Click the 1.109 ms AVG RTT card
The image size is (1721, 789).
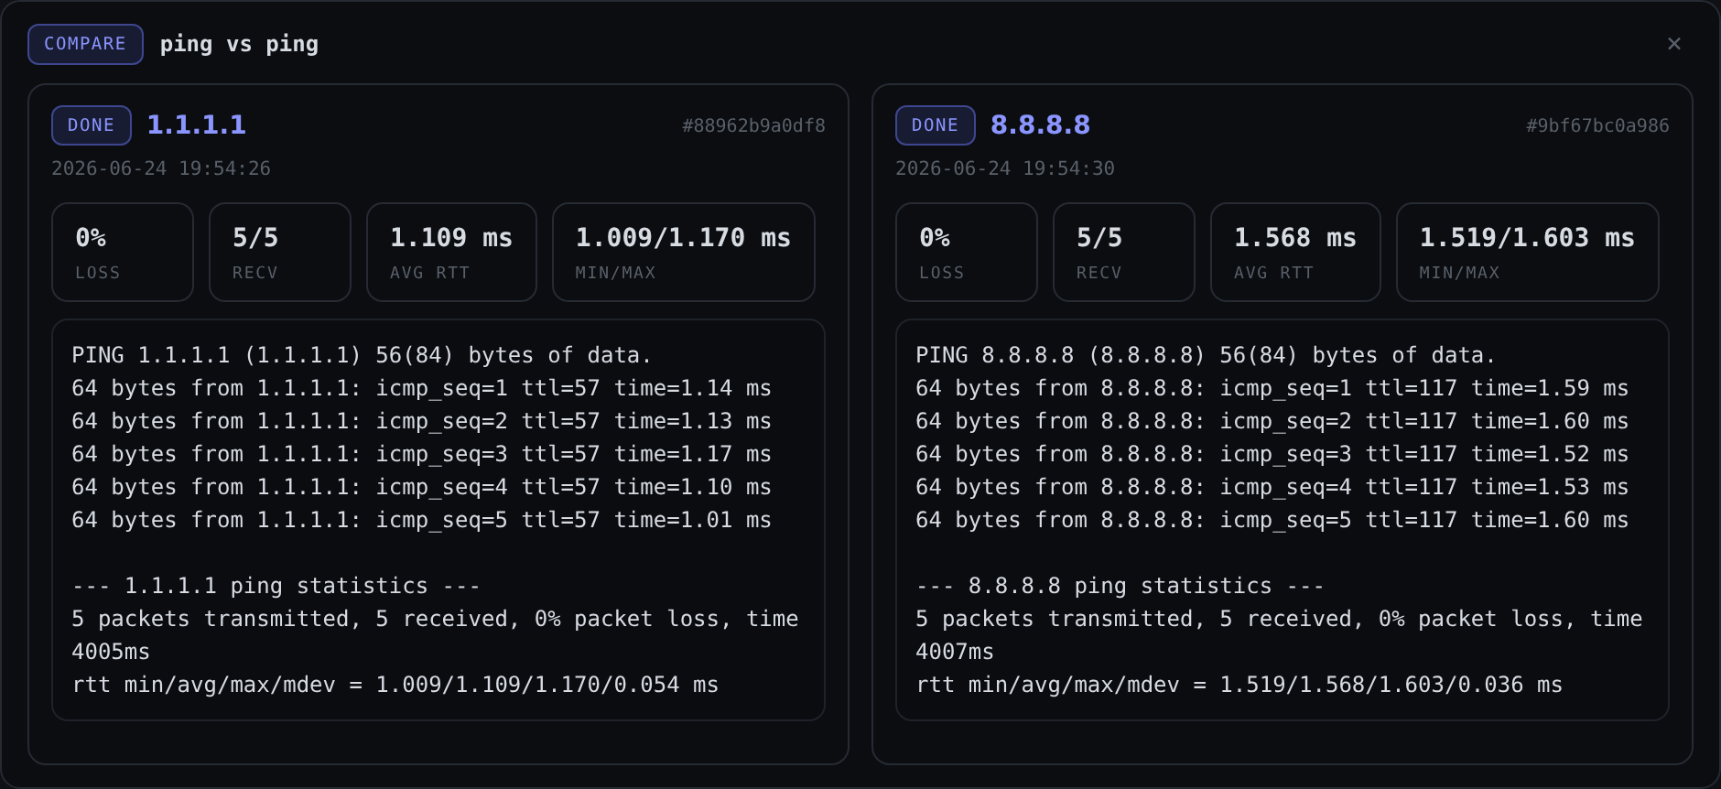point(451,252)
